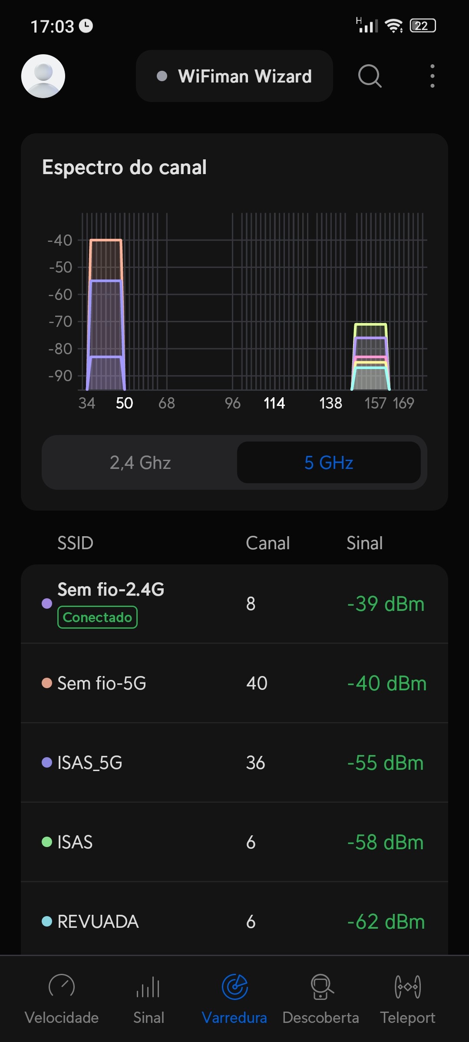The image size is (469, 1042).
Task: Sort list by Canal column header
Action: pos(268,543)
